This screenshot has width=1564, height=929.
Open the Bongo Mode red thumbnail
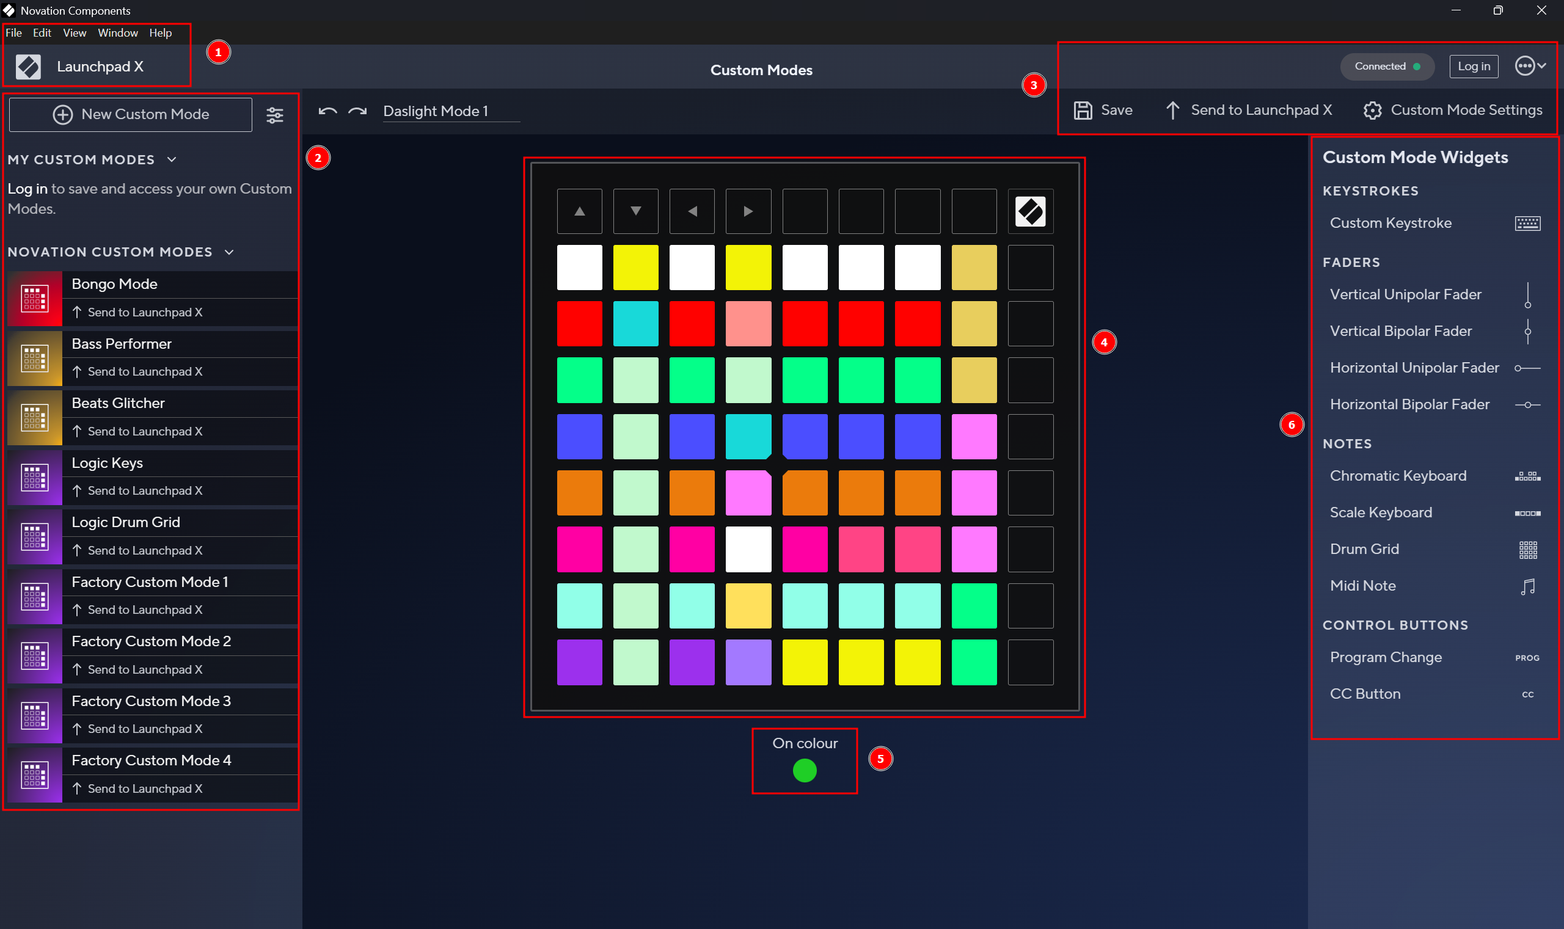pyautogui.click(x=34, y=299)
